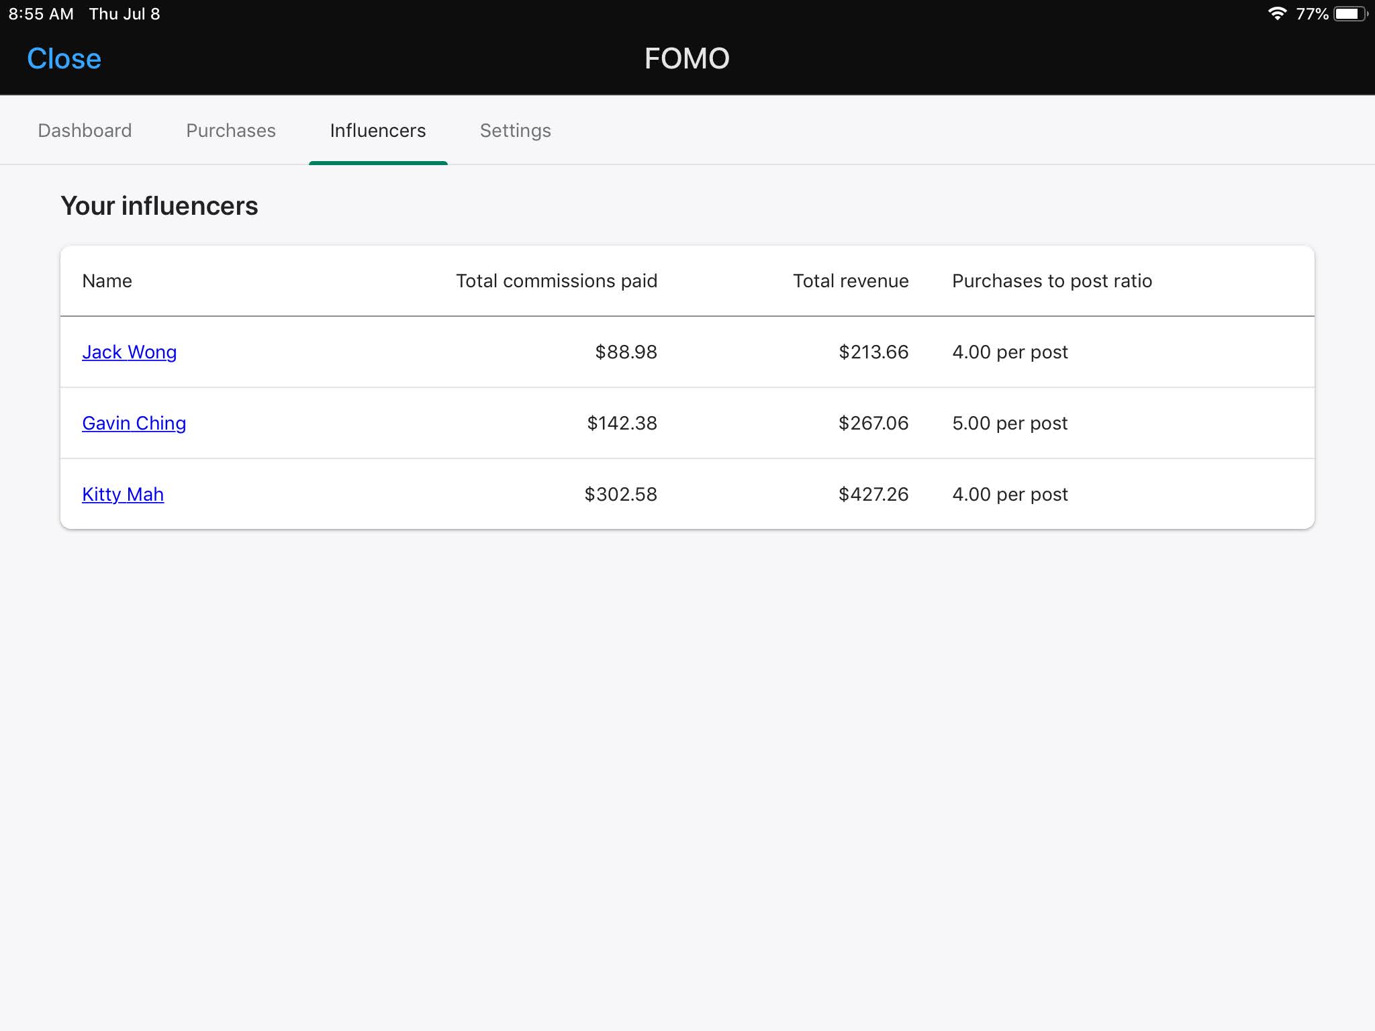Go to the Settings tab

515,130
